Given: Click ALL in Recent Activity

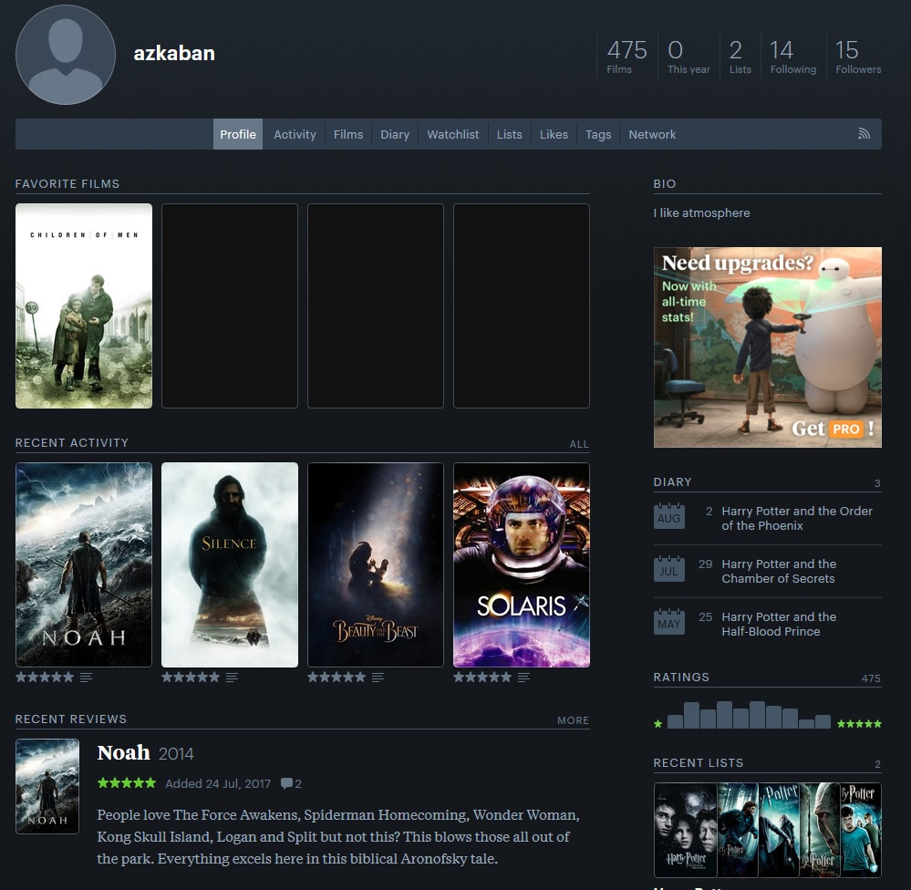Looking at the screenshot, I should pyautogui.click(x=579, y=444).
